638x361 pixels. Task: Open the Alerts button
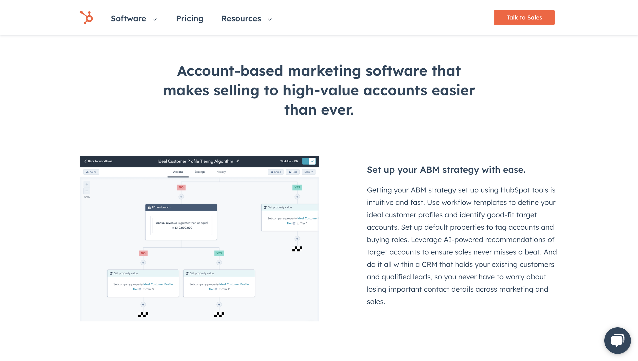coord(91,172)
